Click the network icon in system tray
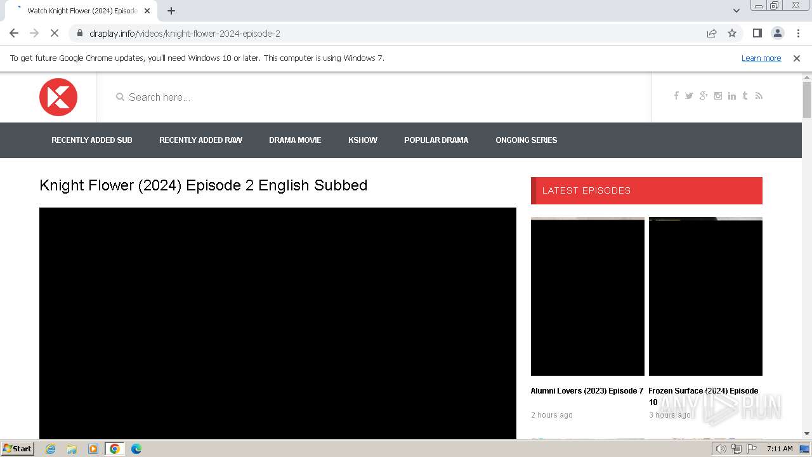Viewport: 812px width, 457px height. pyautogui.click(x=737, y=449)
